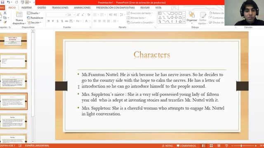Click the Characters slide title text

152,55
